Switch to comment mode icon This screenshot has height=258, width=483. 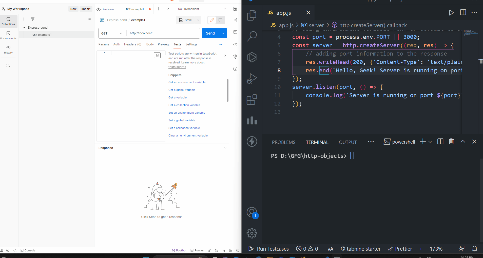click(220, 20)
